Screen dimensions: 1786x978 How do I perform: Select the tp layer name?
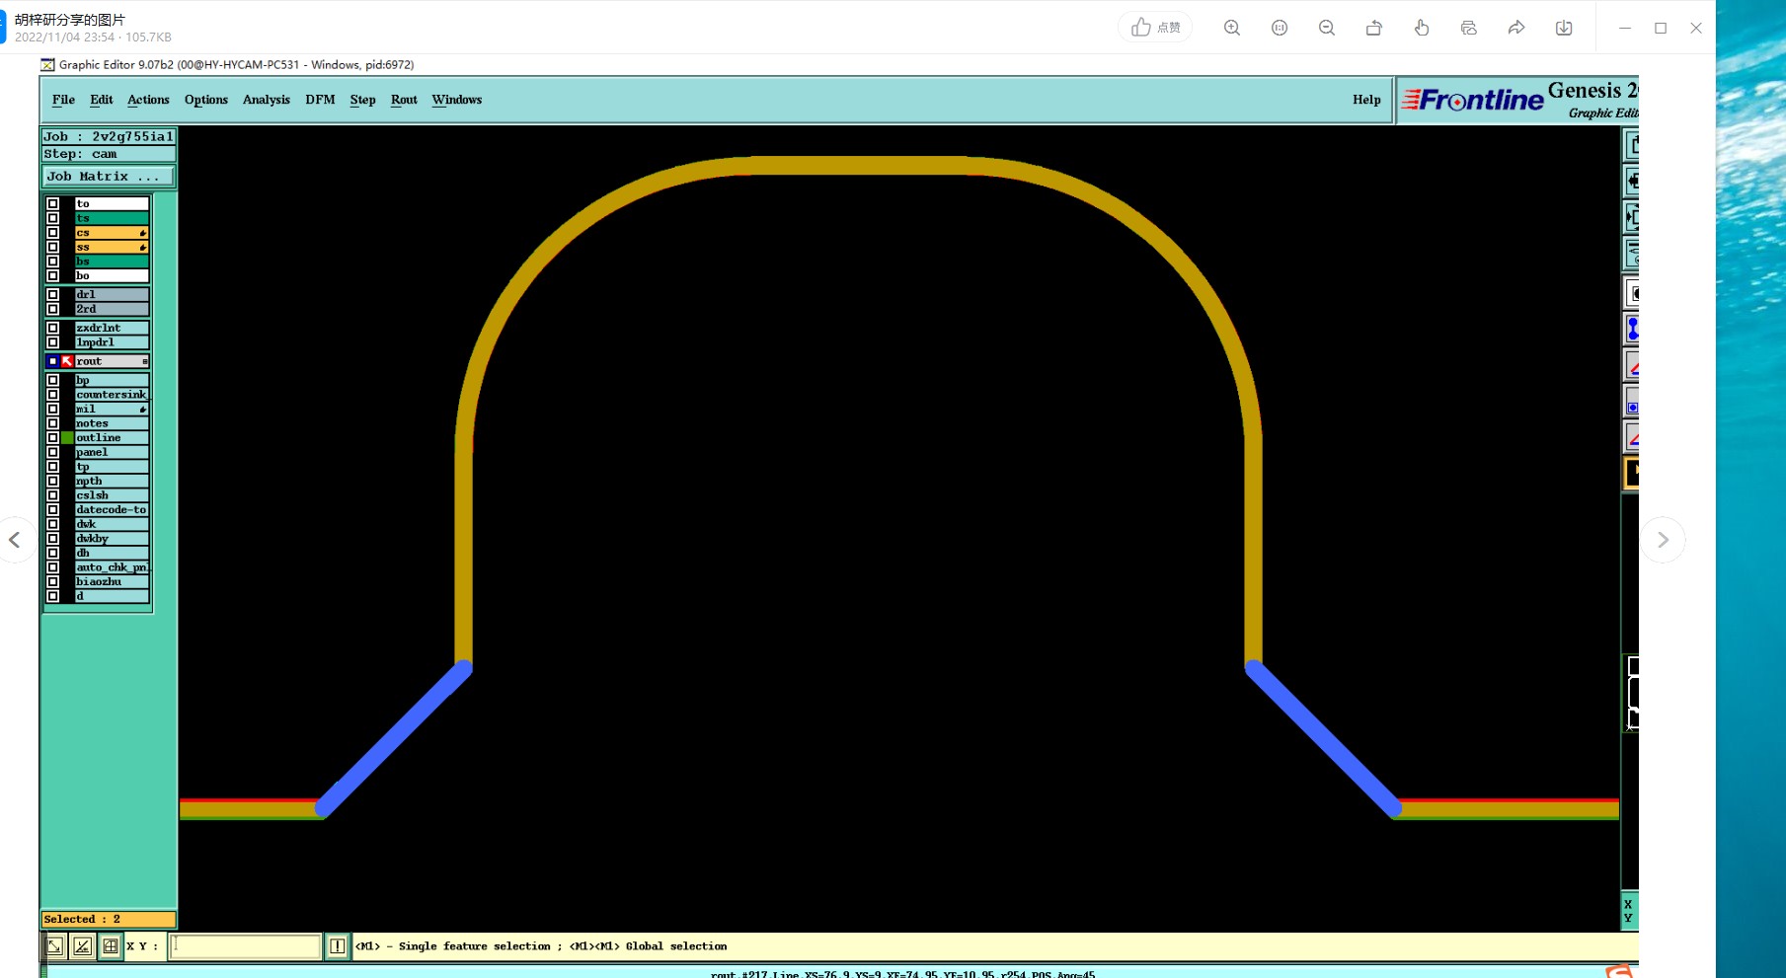click(112, 467)
